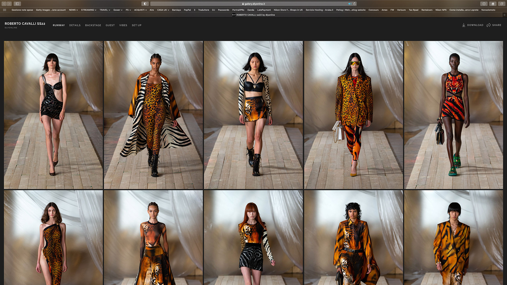Reload the page with the refresh icon
Viewport: 507px width, 285px height.
click(x=354, y=4)
